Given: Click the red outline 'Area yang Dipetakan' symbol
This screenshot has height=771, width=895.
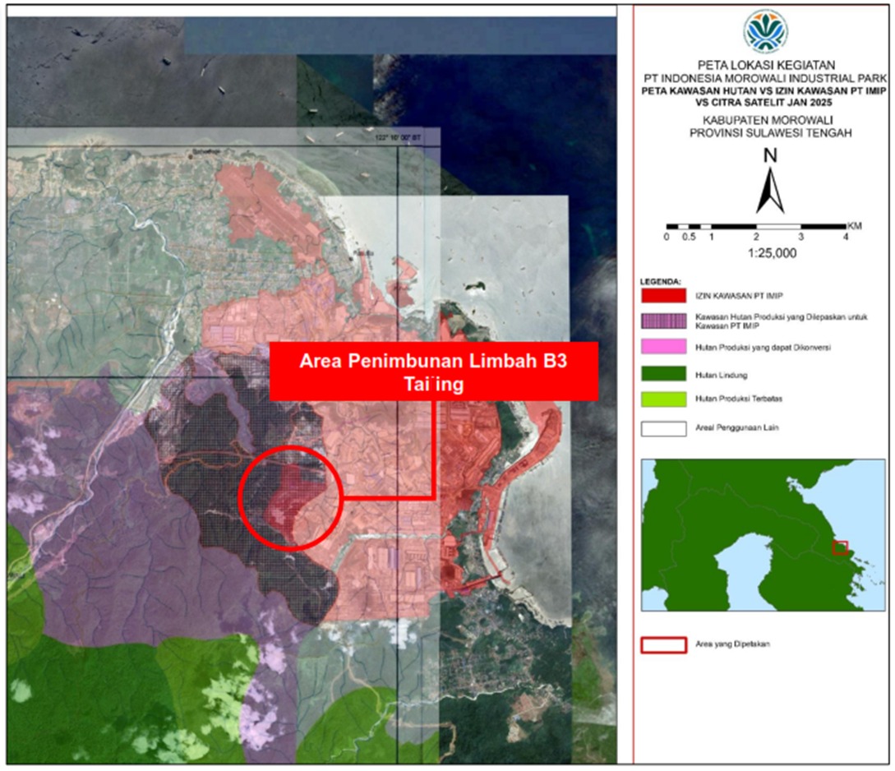Looking at the screenshot, I should pyautogui.click(x=663, y=645).
